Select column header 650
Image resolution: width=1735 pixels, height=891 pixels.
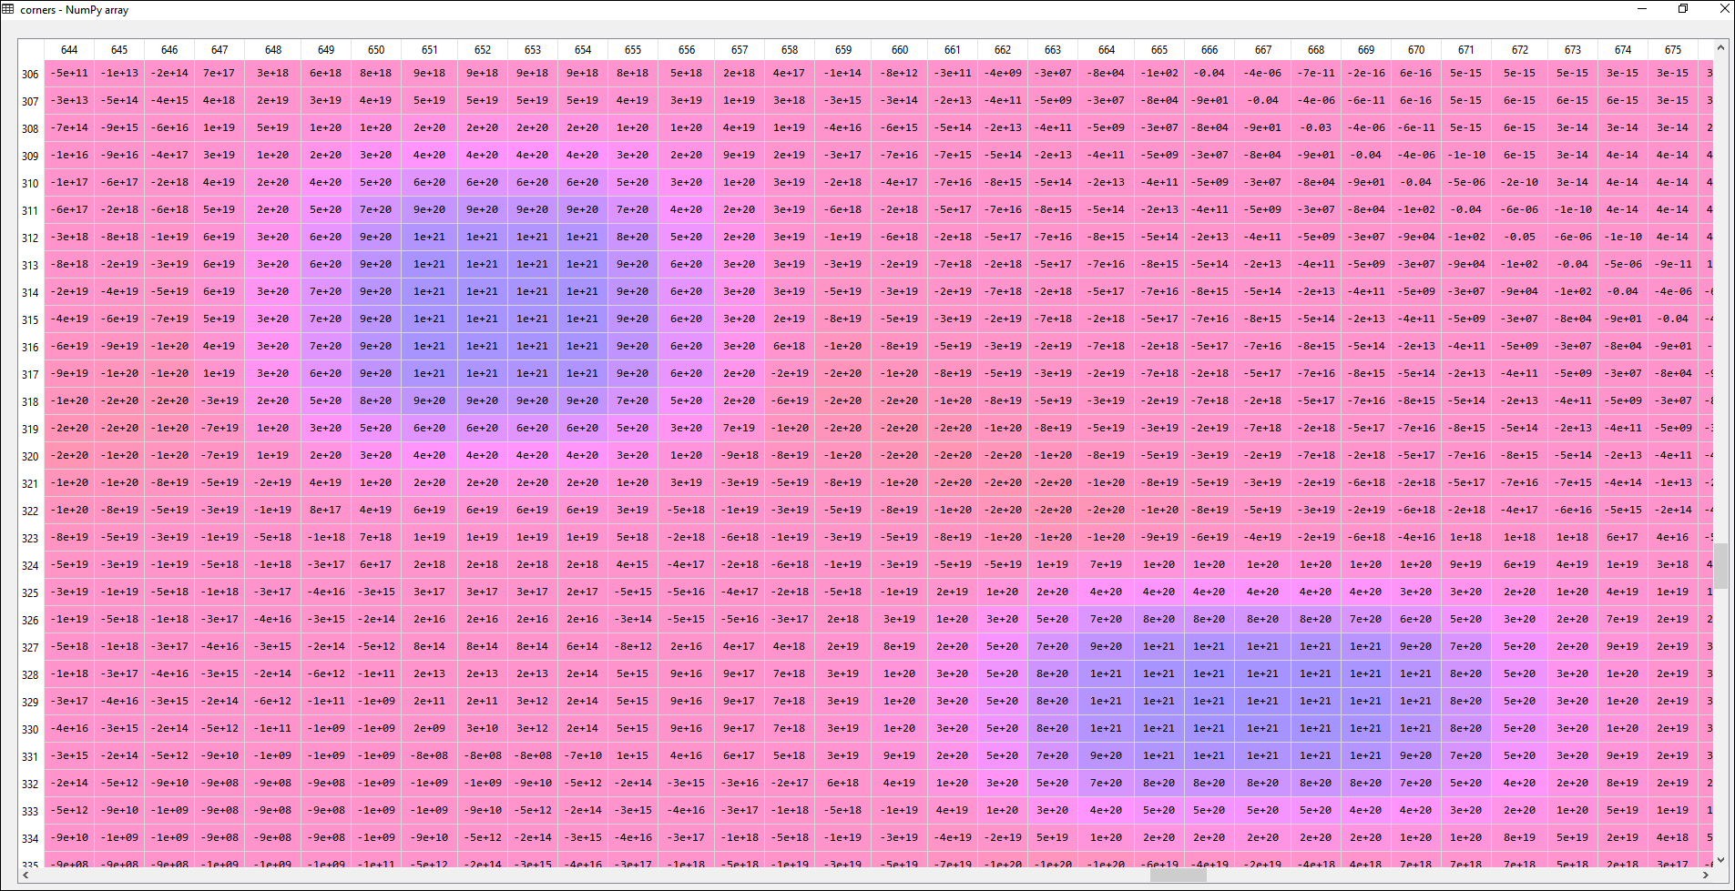[376, 50]
